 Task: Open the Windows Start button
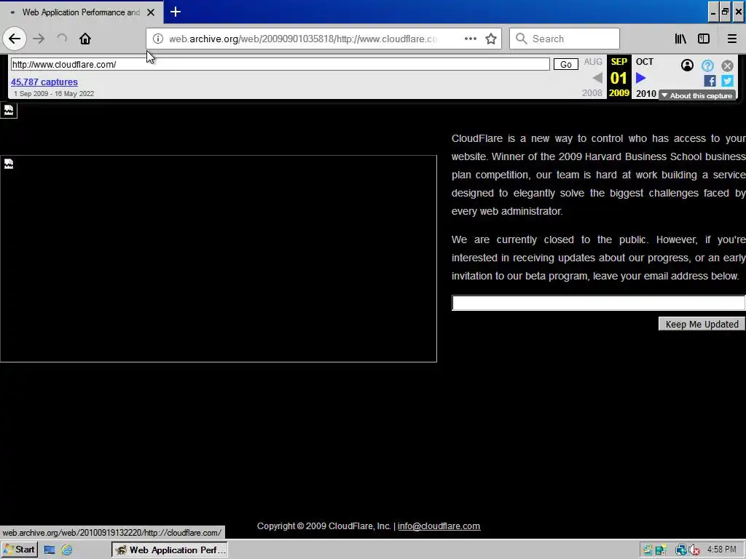[x=19, y=550]
